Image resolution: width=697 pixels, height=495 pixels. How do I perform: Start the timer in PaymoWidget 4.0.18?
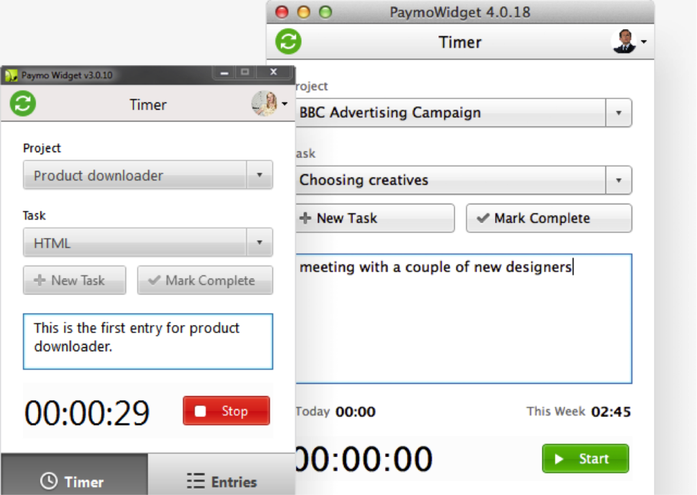[585, 458]
